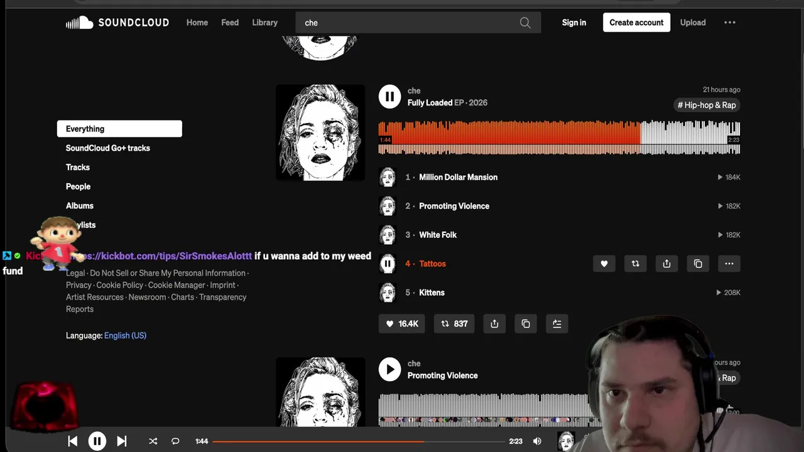Viewport: 804px width, 452px height.
Task: Open the Hip-hop & Rap tag
Action: pyautogui.click(x=707, y=105)
